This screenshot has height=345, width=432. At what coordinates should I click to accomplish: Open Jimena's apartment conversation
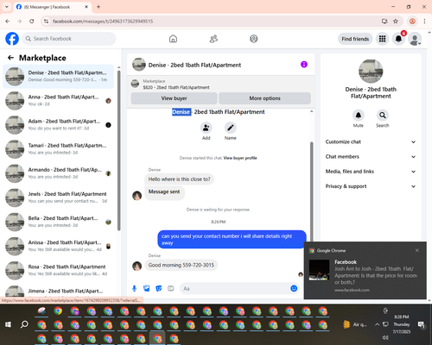point(58,291)
